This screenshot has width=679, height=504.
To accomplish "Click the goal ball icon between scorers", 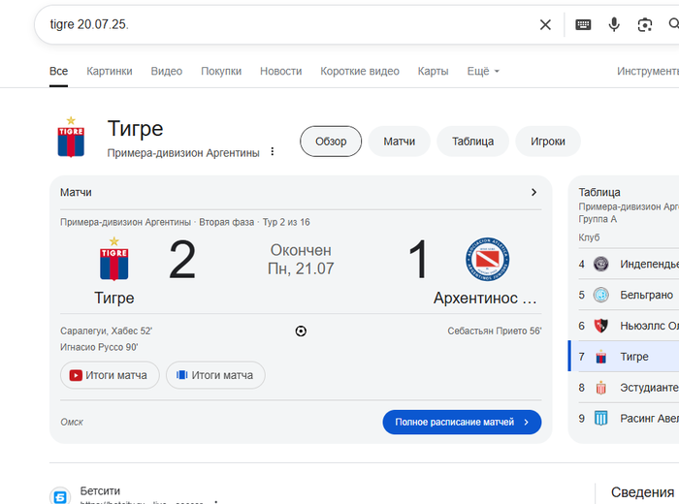I will pyautogui.click(x=301, y=331).
